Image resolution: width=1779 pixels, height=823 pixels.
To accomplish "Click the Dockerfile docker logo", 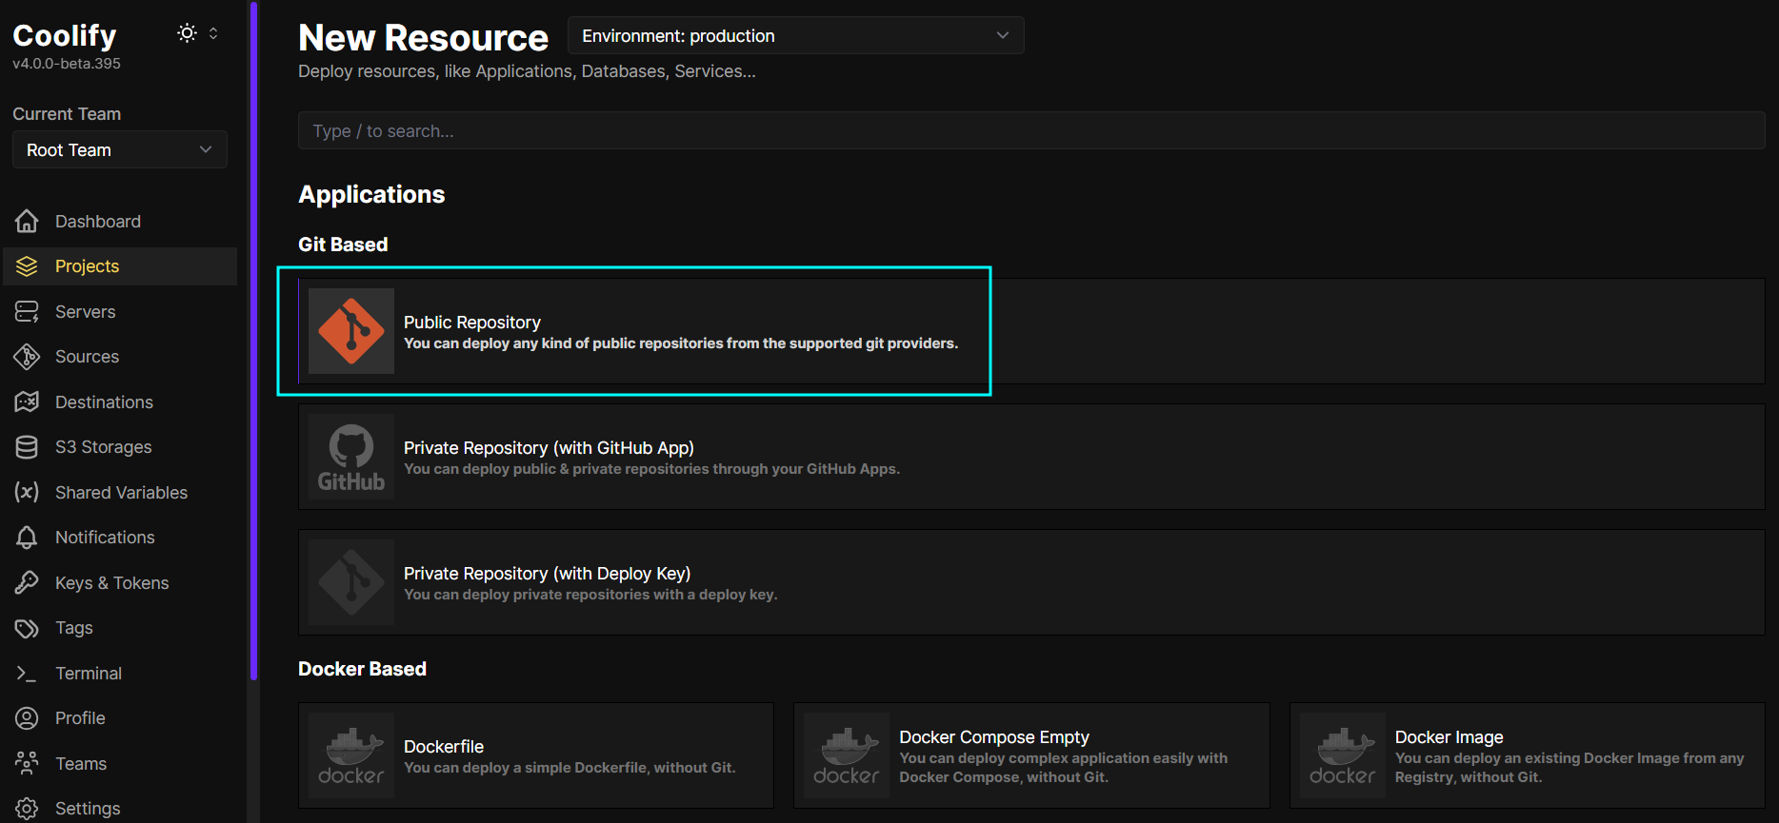I will tap(351, 755).
